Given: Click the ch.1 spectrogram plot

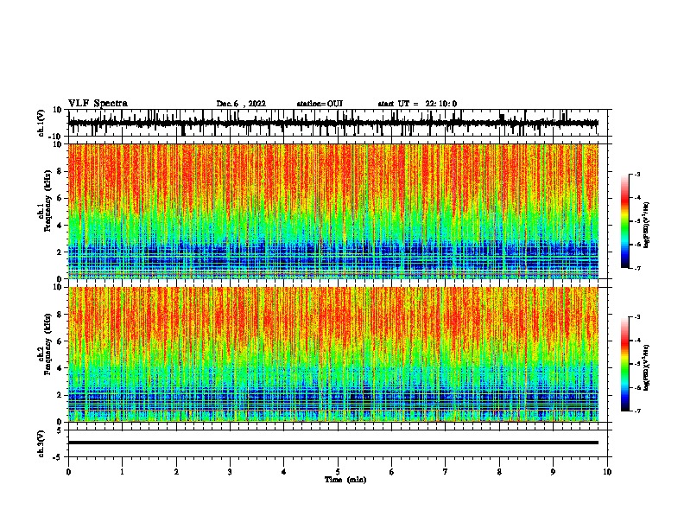Looking at the screenshot, I should point(333,211).
